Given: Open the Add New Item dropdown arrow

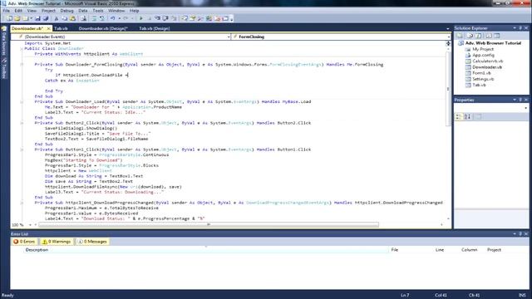Looking at the screenshot, I should pos(31,18).
